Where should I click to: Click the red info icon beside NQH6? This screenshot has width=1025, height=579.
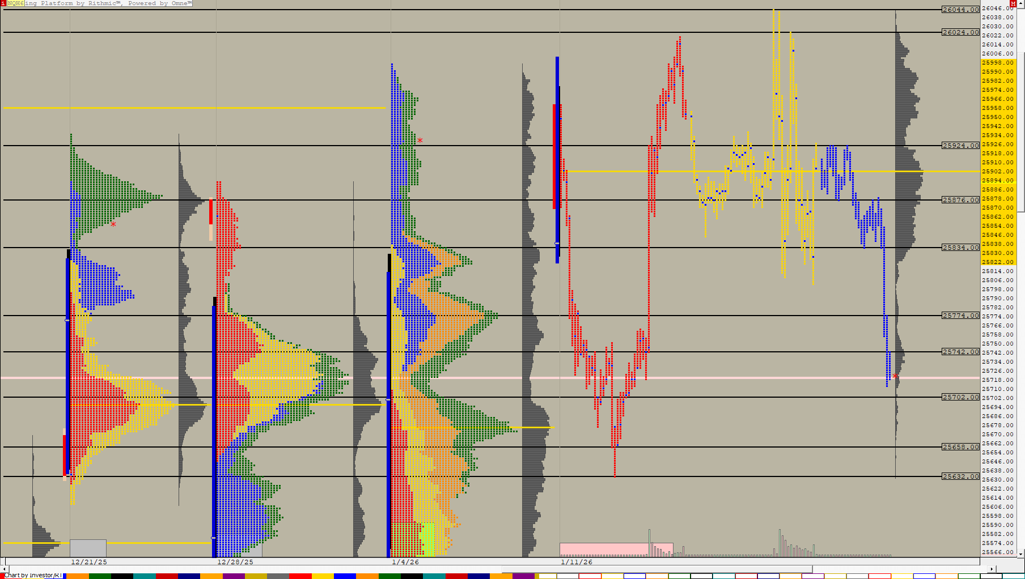pyautogui.click(x=3, y=3)
